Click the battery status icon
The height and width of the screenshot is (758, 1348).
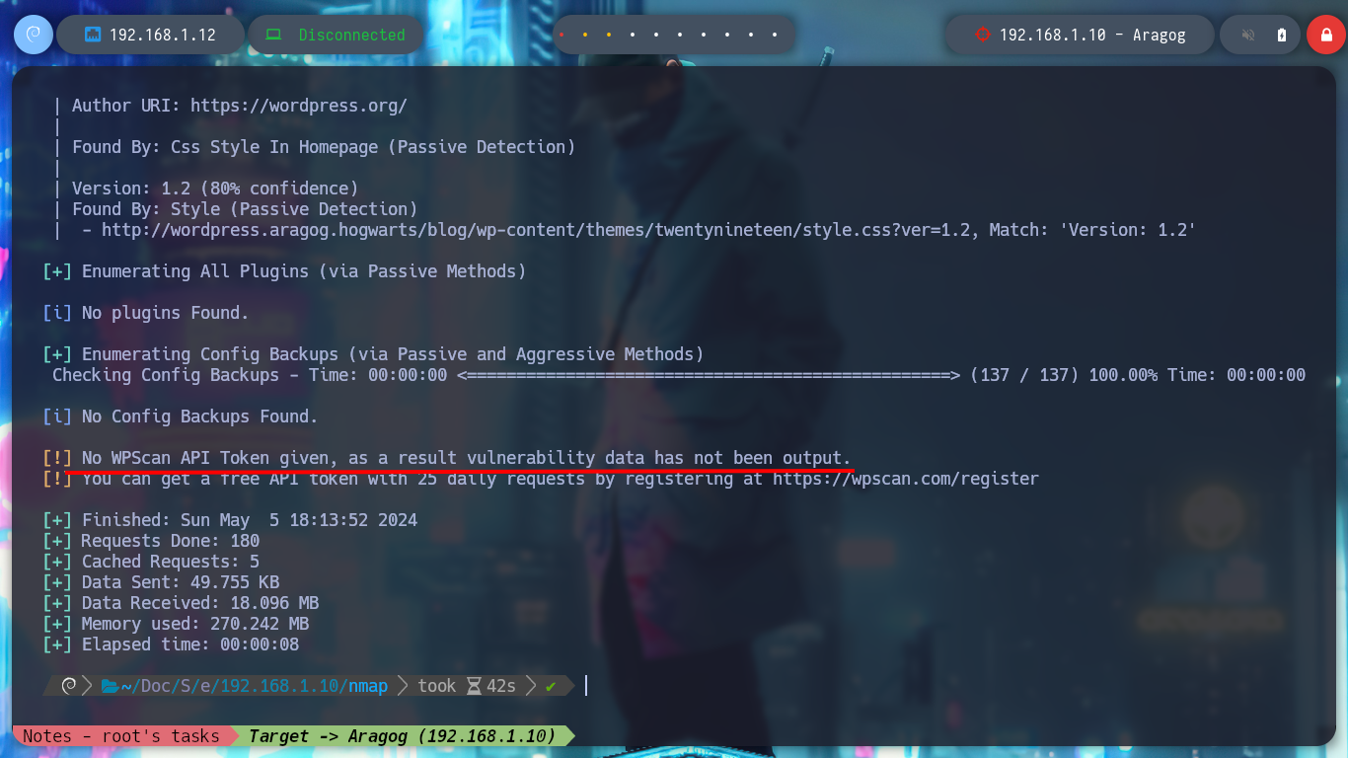tap(1282, 35)
